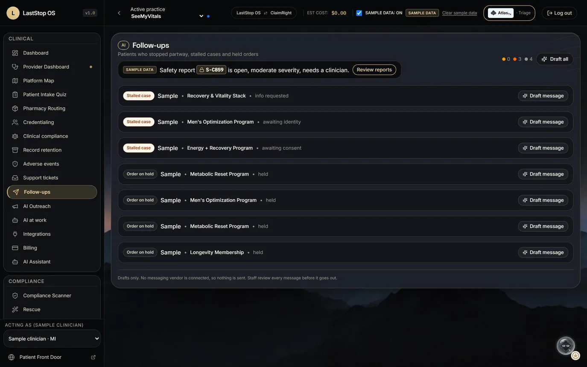Click the Adverse events shield icon
Image resolution: width=587 pixels, height=367 pixels.
point(15,164)
